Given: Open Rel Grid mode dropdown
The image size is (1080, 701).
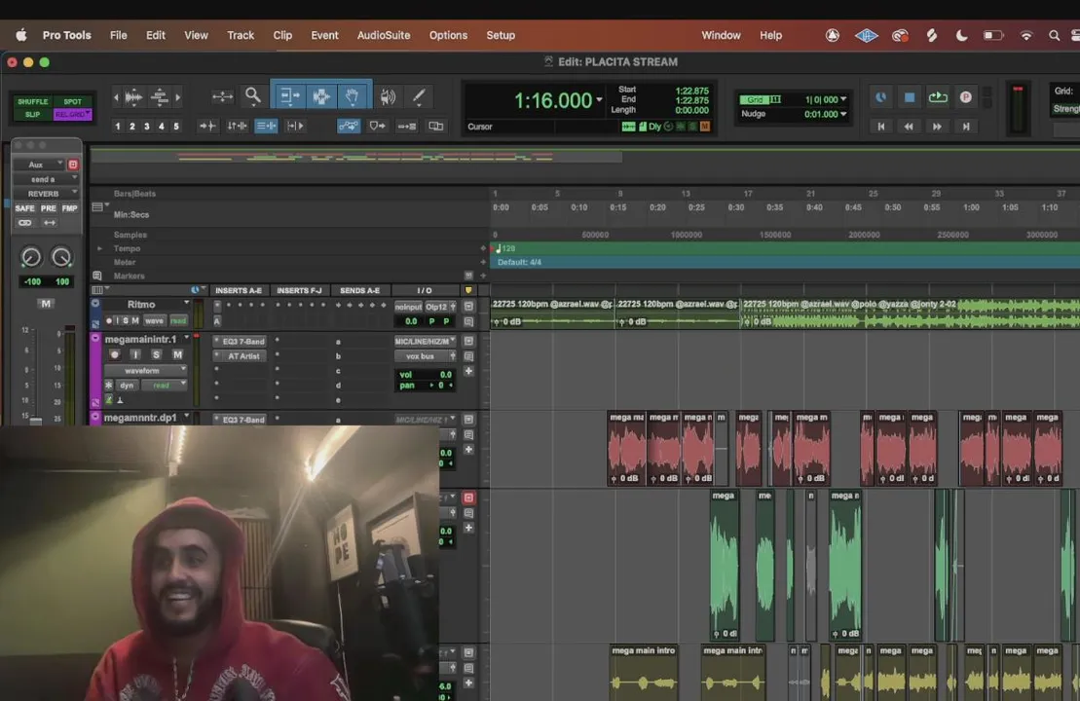Looking at the screenshot, I should coord(72,114).
